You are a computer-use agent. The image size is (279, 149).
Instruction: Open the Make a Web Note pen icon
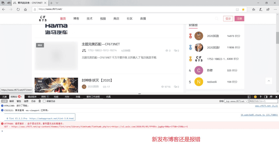(x=261, y=9)
